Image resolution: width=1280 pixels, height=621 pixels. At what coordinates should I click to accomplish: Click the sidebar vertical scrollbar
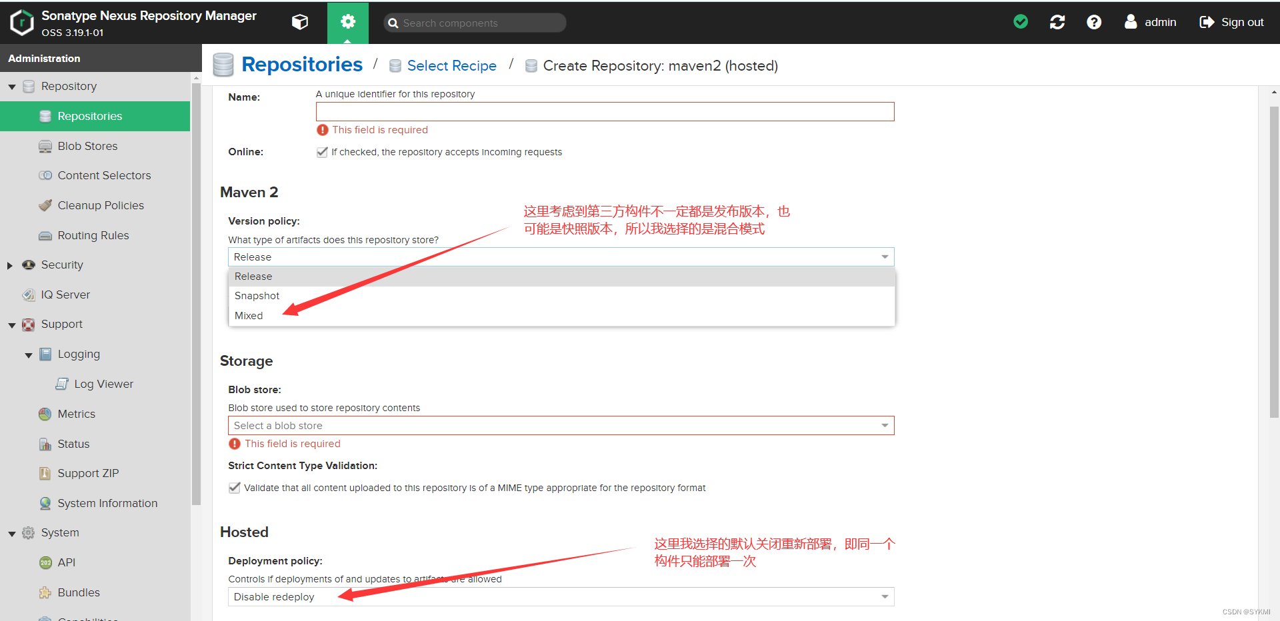coord(196,293)
